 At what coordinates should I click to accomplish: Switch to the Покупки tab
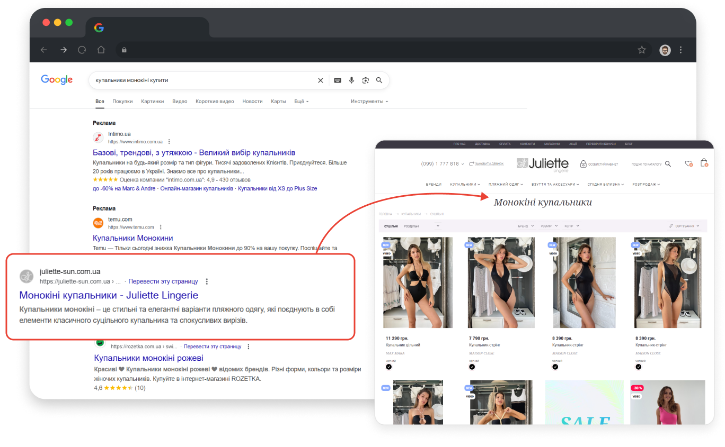click(122, 101)
